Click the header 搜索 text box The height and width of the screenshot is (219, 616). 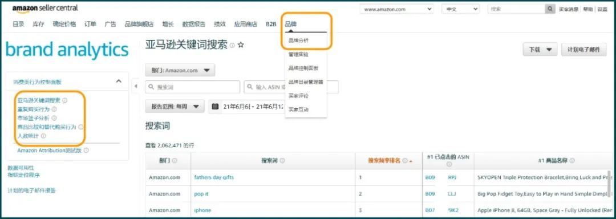[517, 9]
